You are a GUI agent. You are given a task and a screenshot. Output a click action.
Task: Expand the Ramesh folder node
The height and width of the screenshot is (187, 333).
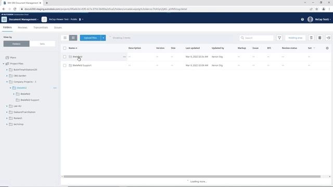7,118
